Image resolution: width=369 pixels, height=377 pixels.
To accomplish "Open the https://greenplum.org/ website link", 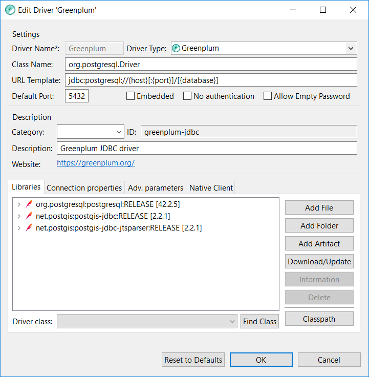I will [96, 163].
